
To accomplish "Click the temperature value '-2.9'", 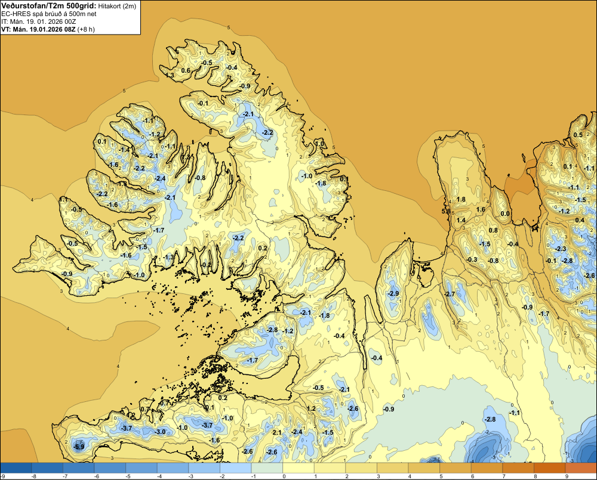I will click(393, 293).
